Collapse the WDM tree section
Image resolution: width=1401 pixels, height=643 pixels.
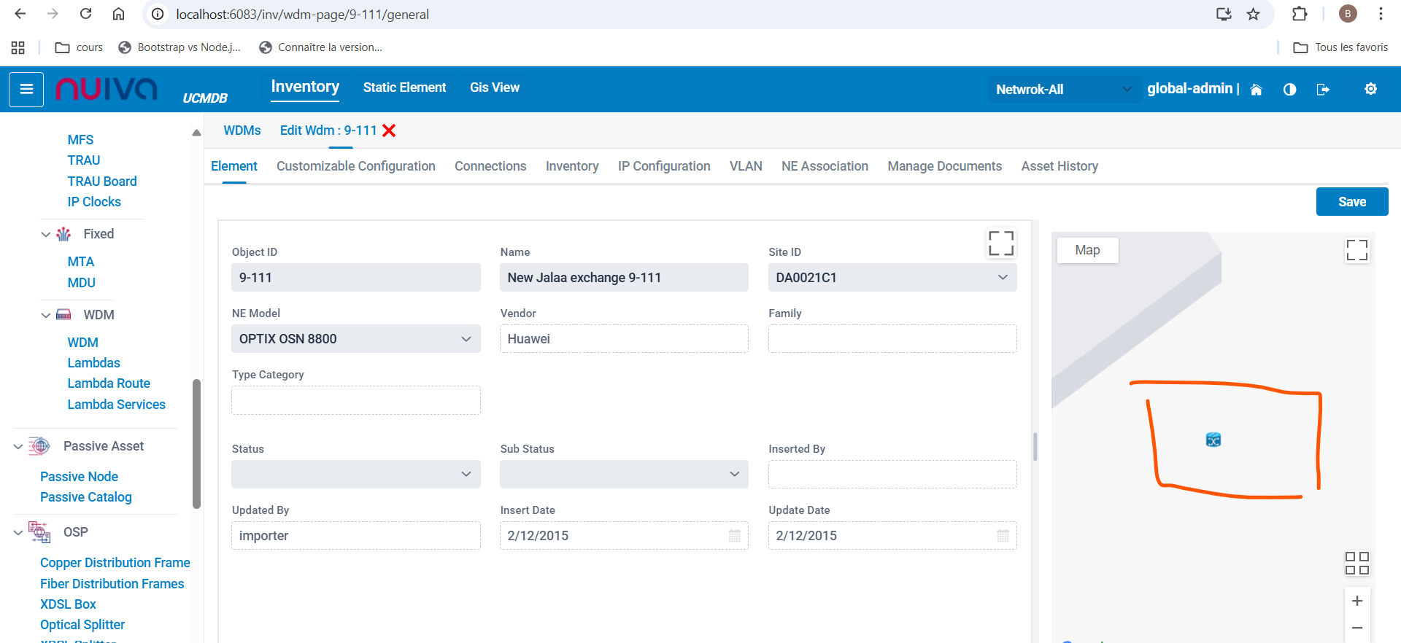pyautogui.click(x=46, y=315)
